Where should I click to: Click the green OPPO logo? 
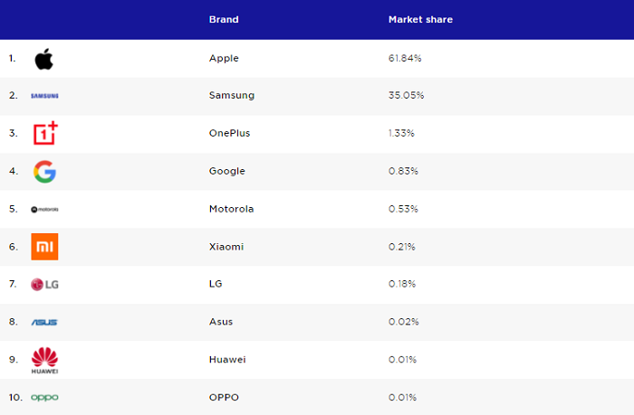44,398
